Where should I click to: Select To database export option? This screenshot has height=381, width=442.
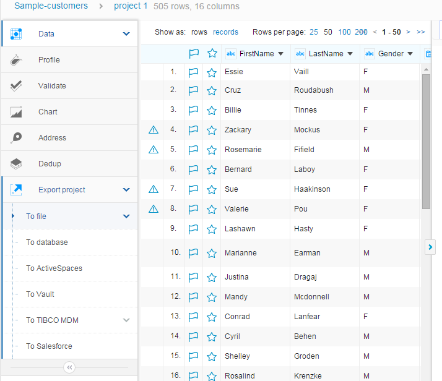pyautogui.click(x=47, y=242)
